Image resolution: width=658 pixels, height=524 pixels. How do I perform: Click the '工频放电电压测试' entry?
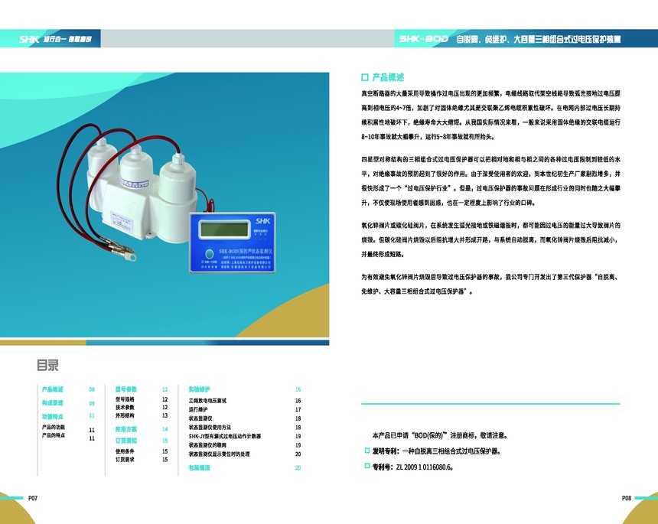pyautogui.click(x=207, y=401)
